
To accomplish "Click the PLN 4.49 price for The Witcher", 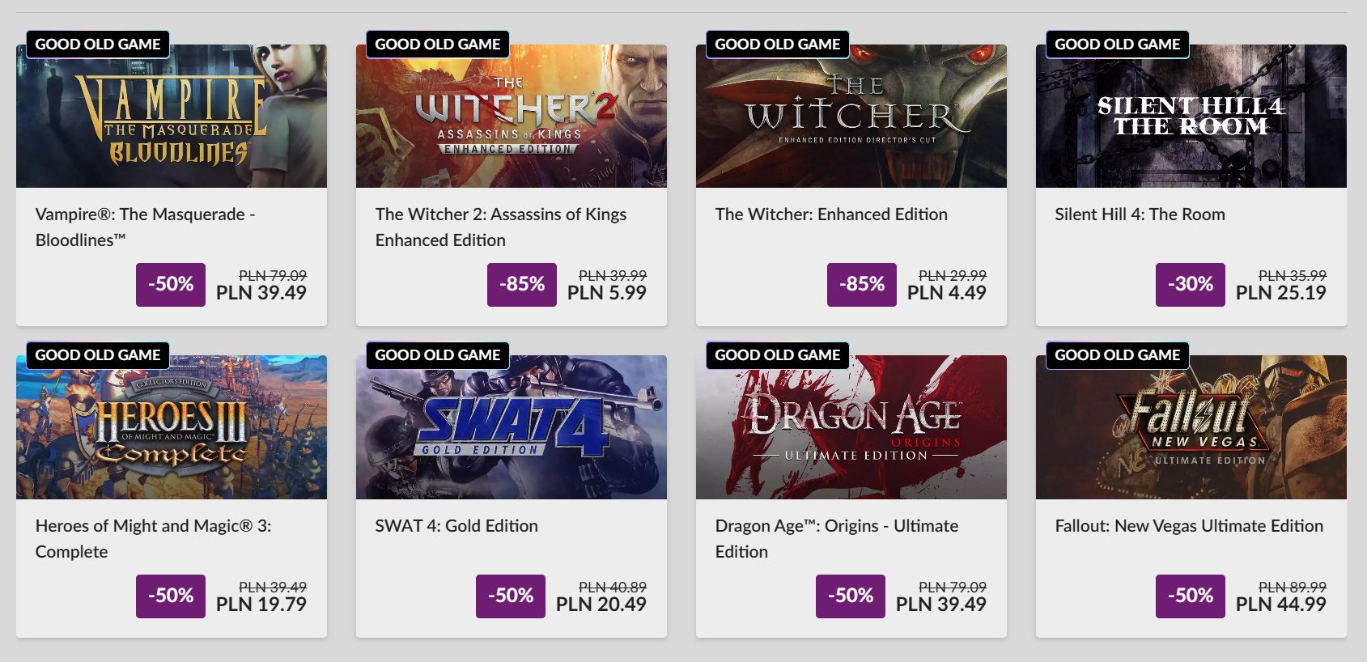I will 946,293.
